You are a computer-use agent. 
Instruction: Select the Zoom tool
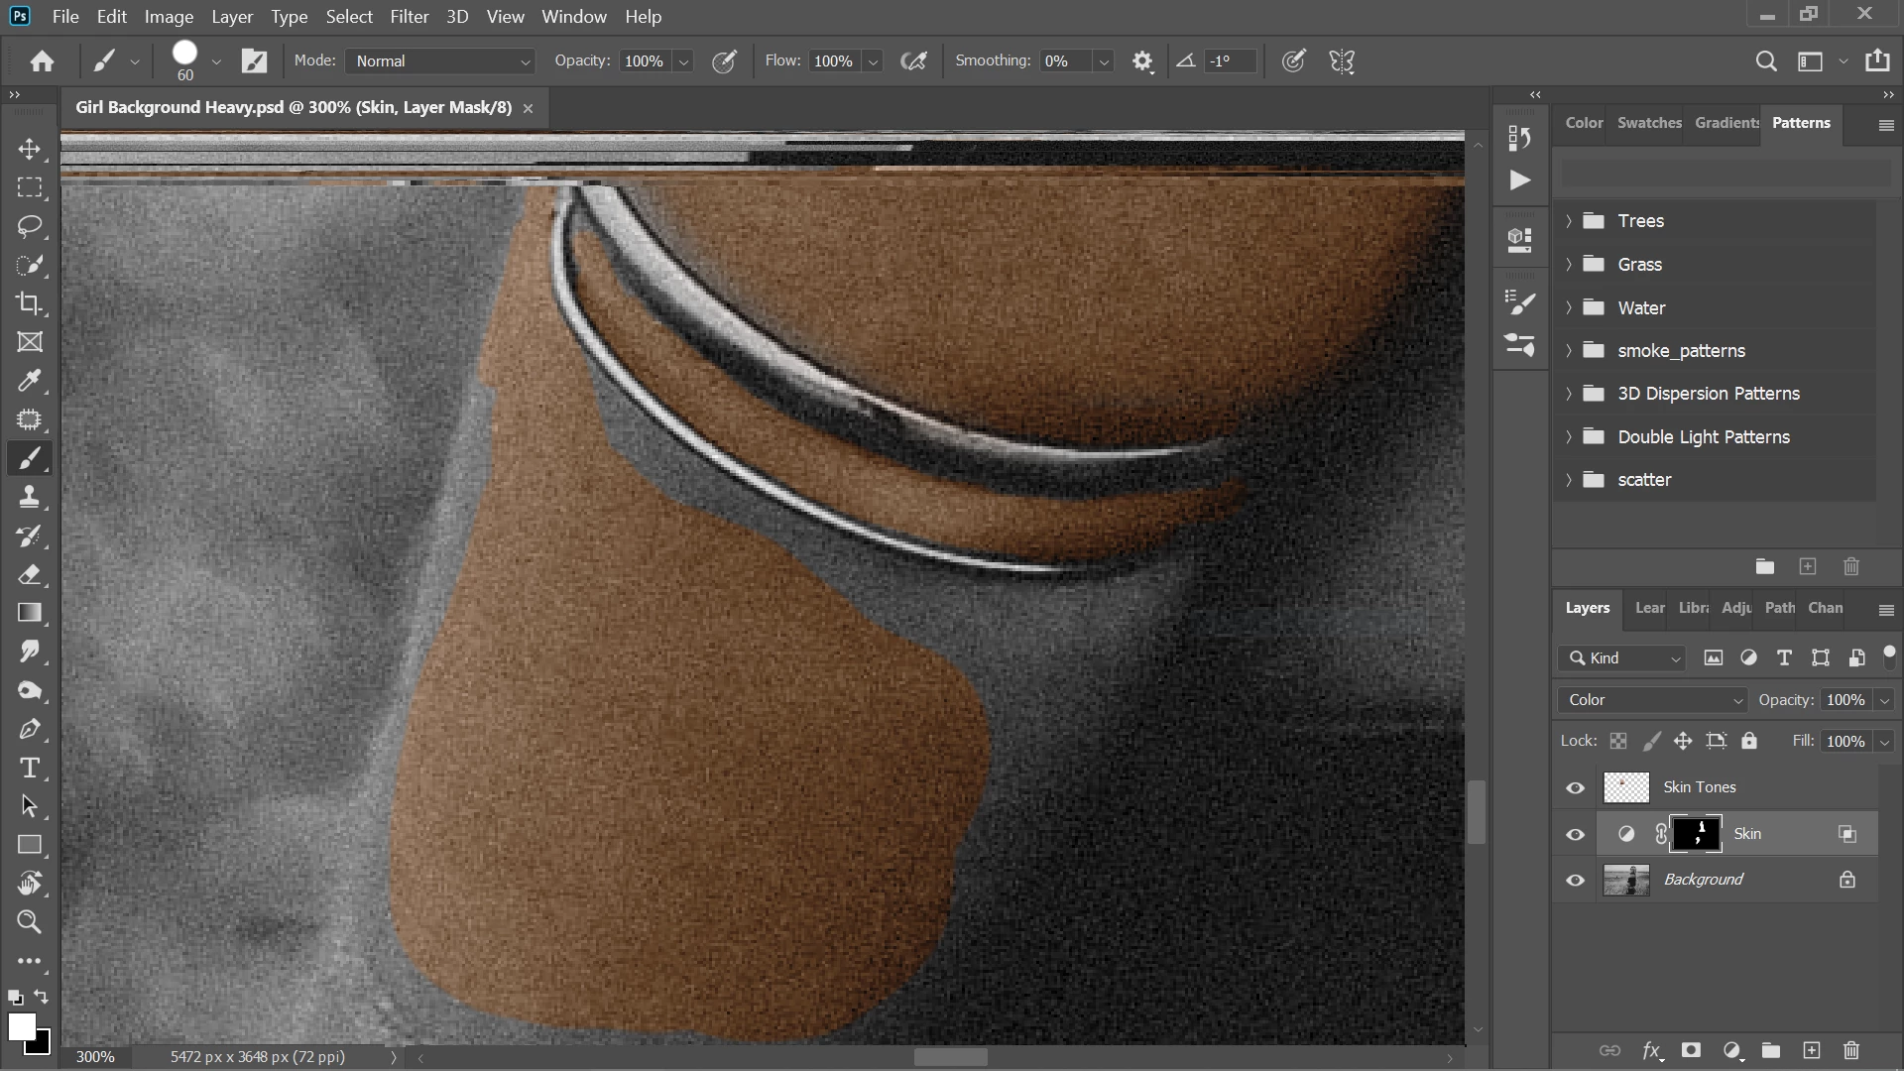click(30, 922)
